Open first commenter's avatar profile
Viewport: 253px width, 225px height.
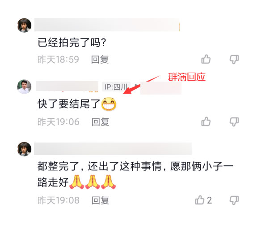[x=25, y=26]
